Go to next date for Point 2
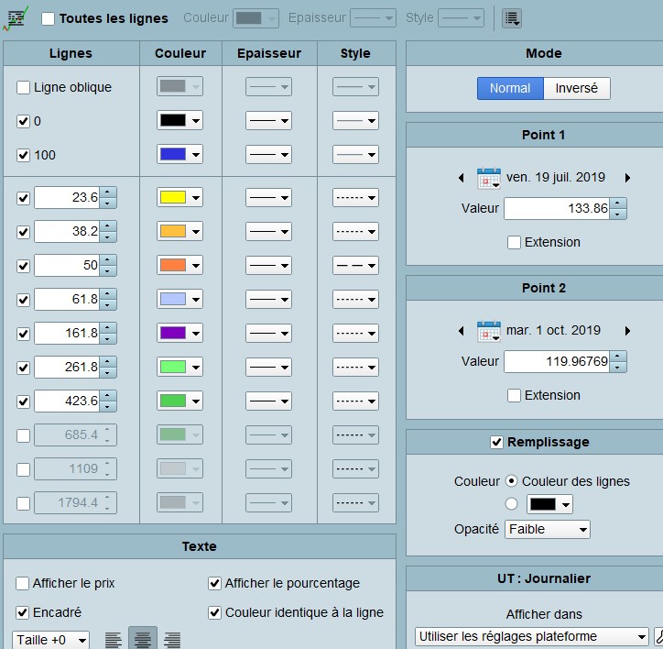663x649 pixels. point(627,331)
